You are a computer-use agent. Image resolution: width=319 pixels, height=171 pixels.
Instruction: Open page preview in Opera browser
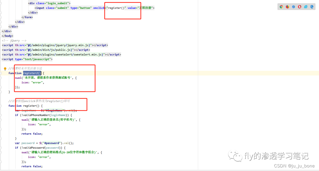click(x=300, y=7)
